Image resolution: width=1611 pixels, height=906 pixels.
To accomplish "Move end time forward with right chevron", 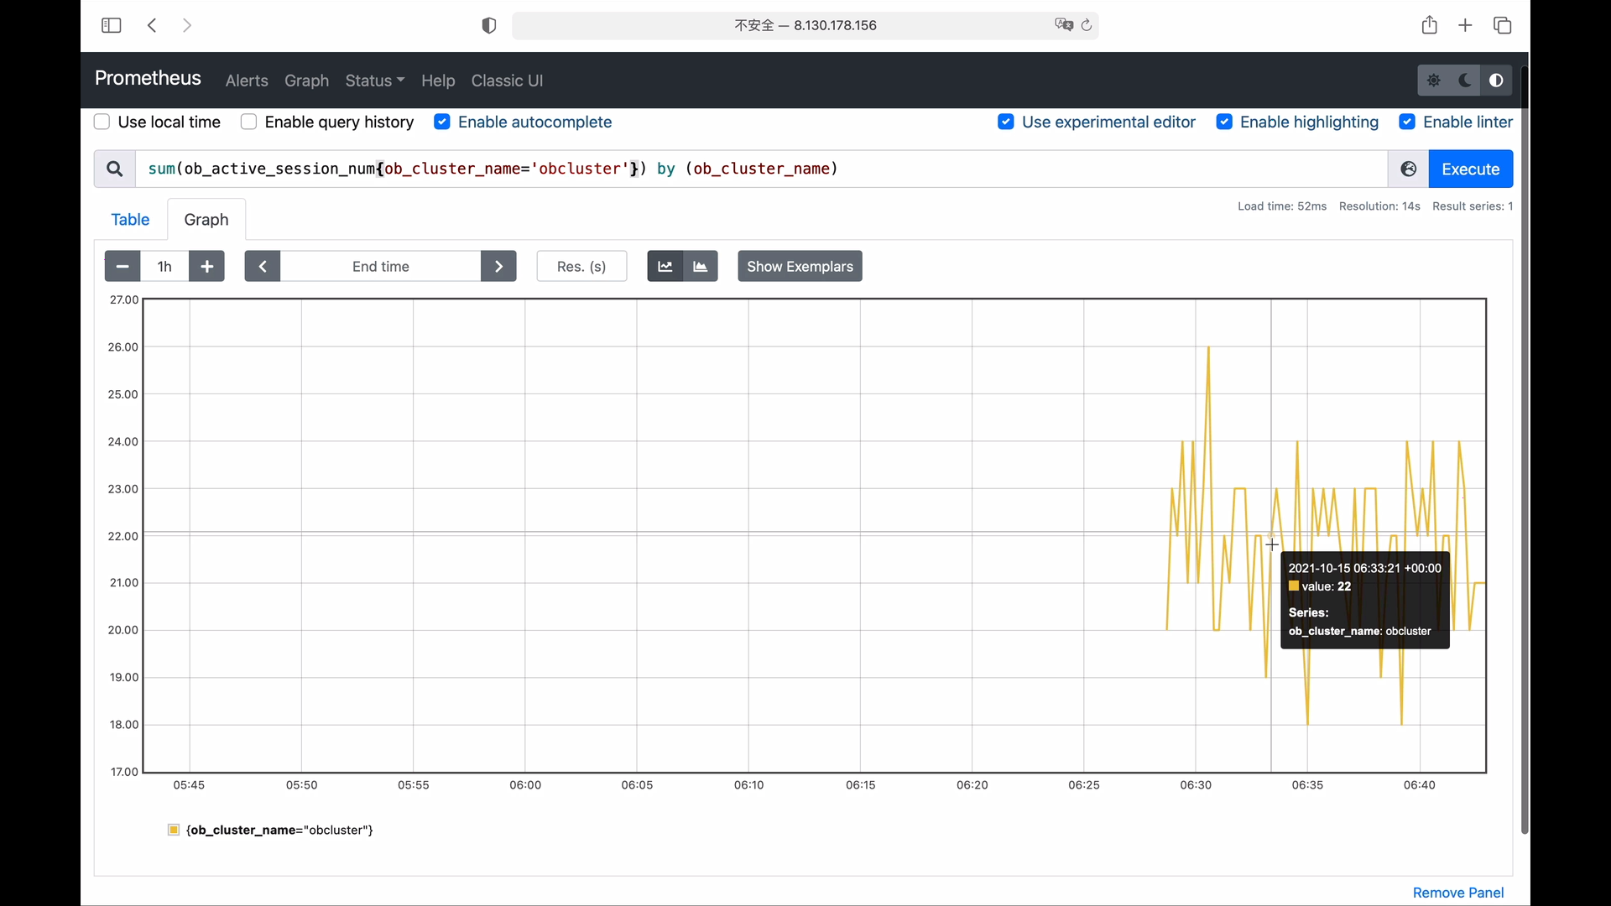I will coord(498,266).
